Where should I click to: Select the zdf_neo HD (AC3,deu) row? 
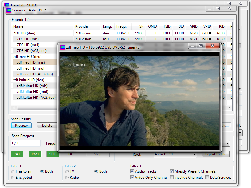(x=35, y=74)
